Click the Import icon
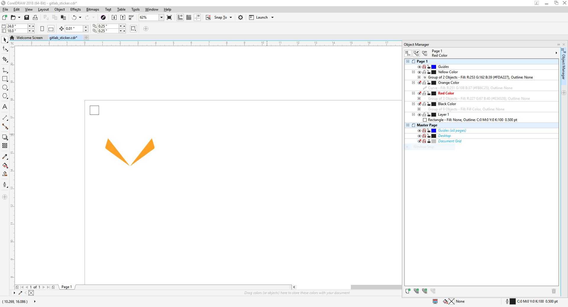Image resolution: width=568 pixels, height=307 pixels. click(x=114, y=17)
